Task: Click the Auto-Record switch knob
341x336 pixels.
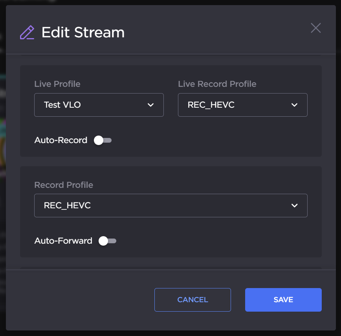Action: 98,140
